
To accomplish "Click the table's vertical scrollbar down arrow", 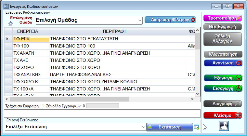I will [197, 94].
